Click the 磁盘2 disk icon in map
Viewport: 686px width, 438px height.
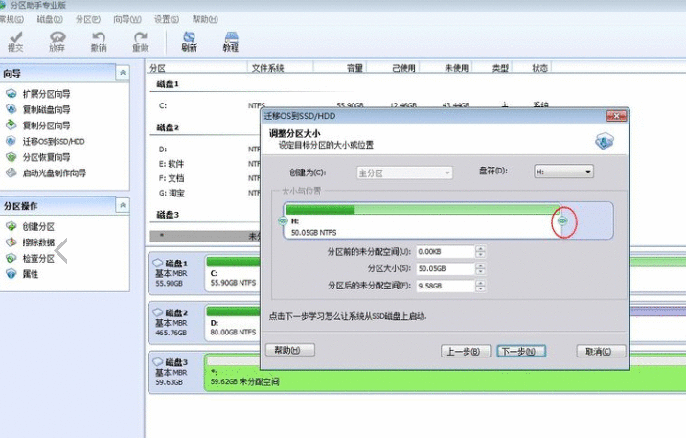[157, 312]
